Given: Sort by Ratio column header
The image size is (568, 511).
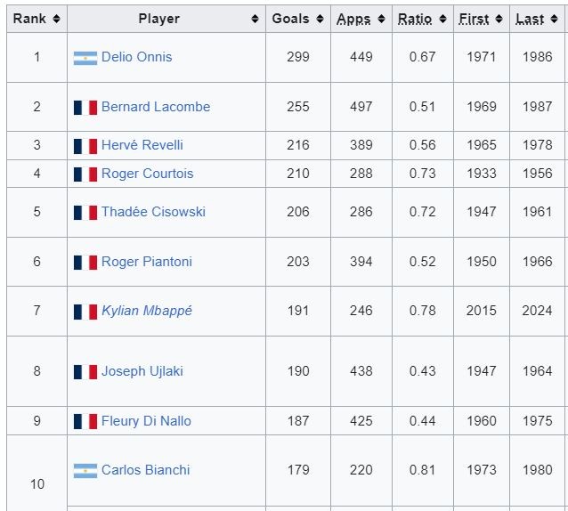Looking at the screenshot, I should coord(442,19).
